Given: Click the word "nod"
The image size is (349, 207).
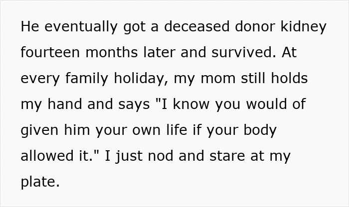Looking at the screenshot, I should 161,155.
